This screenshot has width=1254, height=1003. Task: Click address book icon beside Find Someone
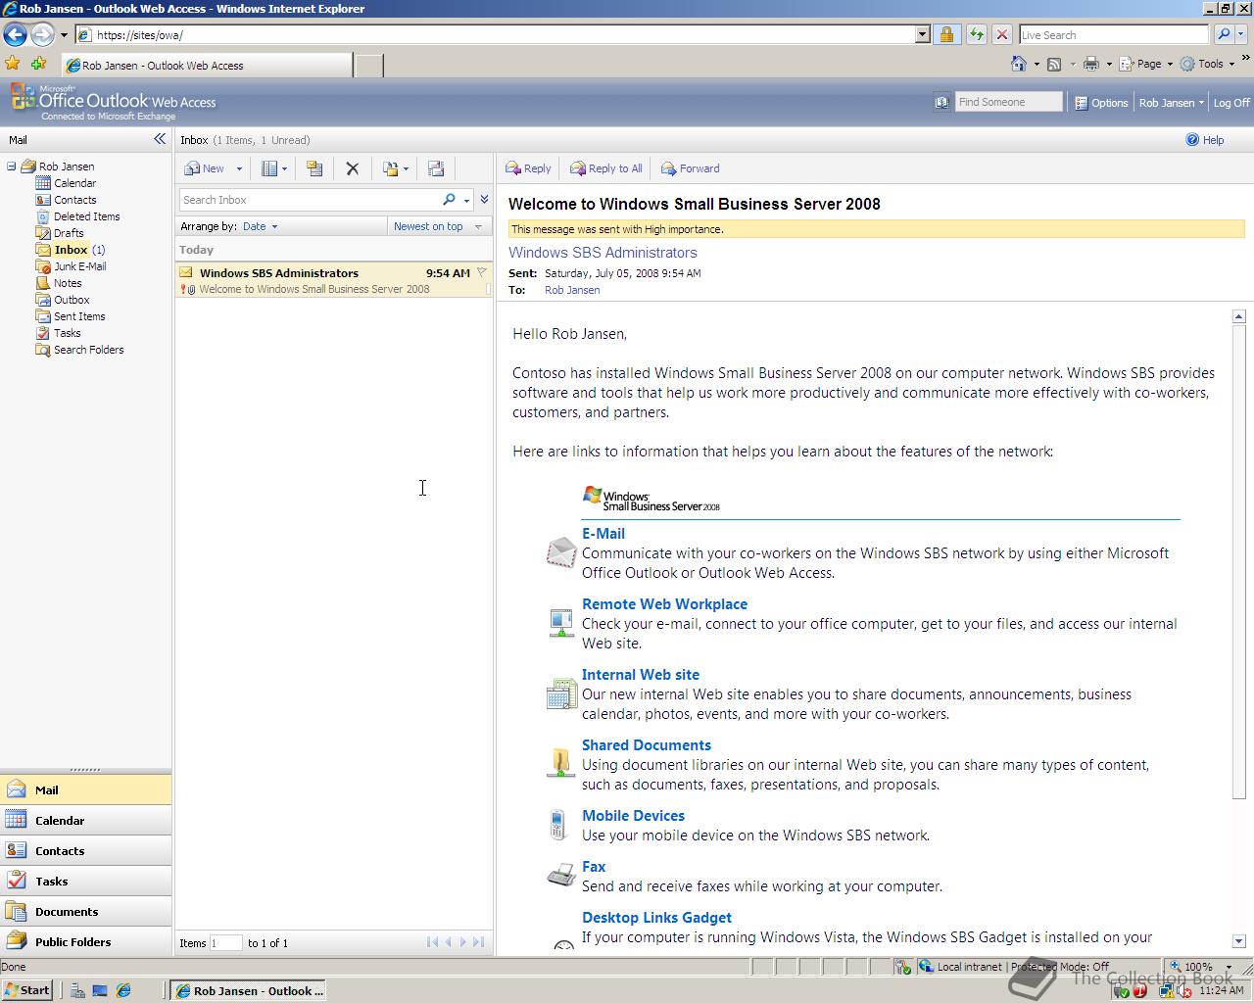coord(941,102)
